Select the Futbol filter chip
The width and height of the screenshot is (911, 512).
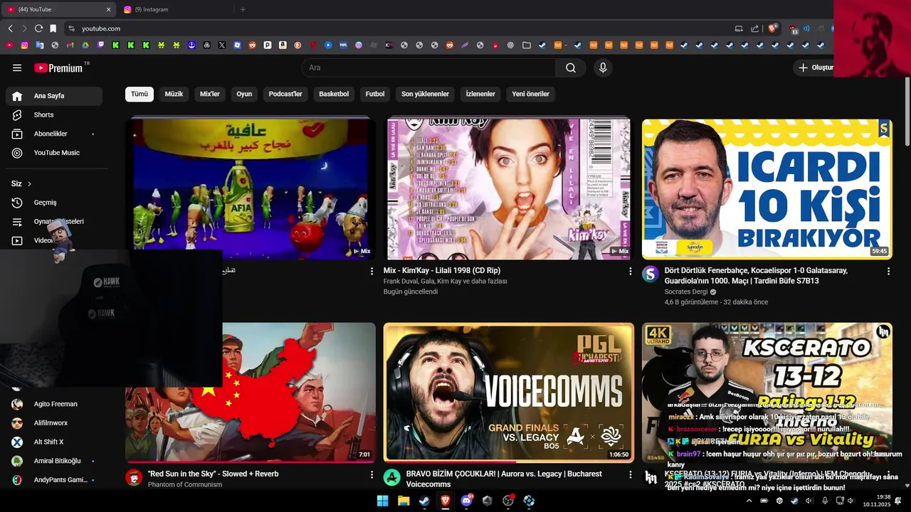click(x=375, y=94)
